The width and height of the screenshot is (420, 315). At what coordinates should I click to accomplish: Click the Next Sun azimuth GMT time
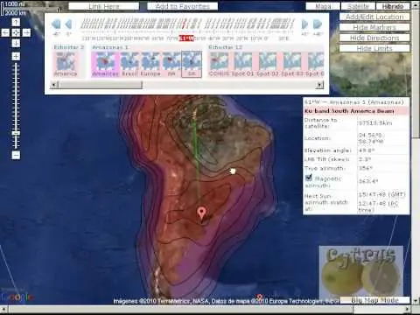[x=381, y=194]
